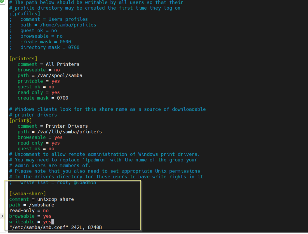Click the comment '# profile directory may be created'
The width and height of the screenshot is (308, 234).
click(x=95, y=8)
